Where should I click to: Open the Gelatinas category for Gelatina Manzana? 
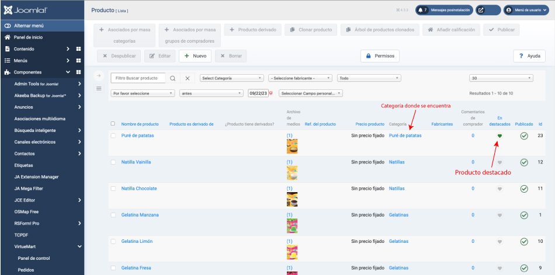398,215
